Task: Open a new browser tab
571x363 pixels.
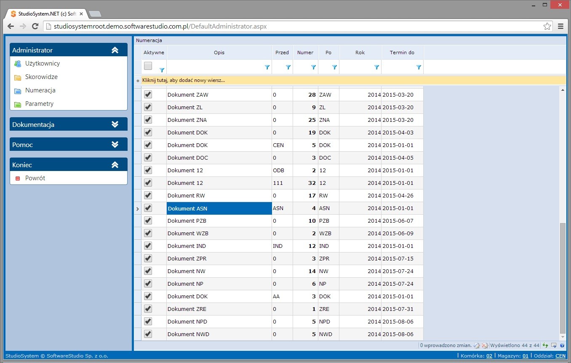Action: pos(95,14)
